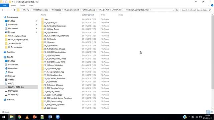
Task: Open Desktop under Quick access
Action: tap(12, 21)
